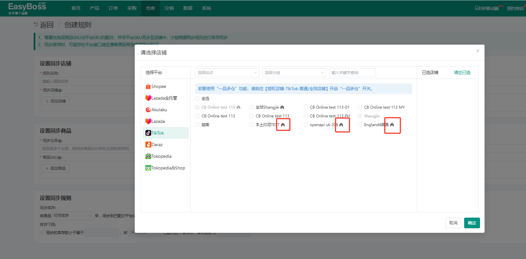
Task: Click house icon beside openapi uk 208
Action: [x=341, y=124]
